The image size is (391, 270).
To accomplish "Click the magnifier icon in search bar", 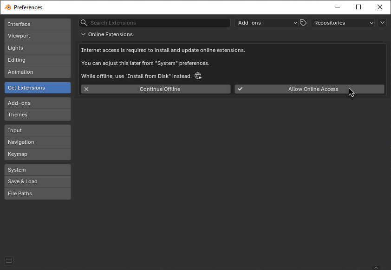I will click(x=84, y=23).
